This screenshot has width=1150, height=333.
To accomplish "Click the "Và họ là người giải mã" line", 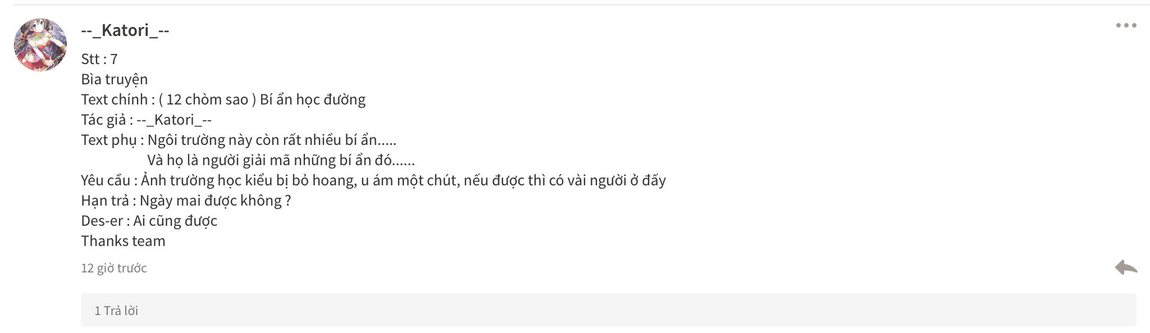I will coord(281,160).
